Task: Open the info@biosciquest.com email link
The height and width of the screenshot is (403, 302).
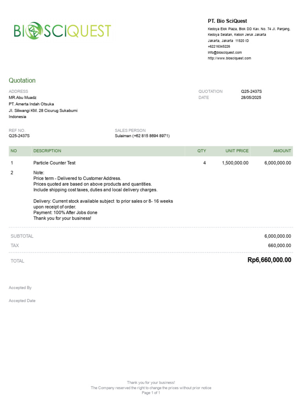Action: coord(225,52)
